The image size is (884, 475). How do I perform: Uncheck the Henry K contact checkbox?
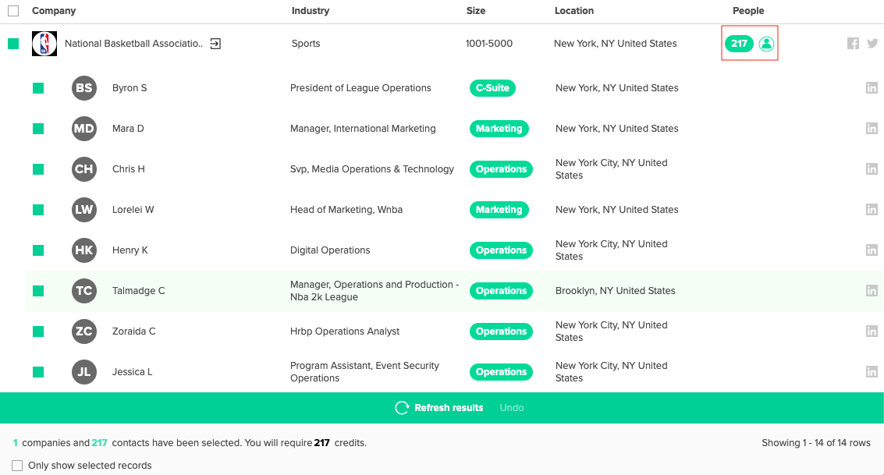38,250
